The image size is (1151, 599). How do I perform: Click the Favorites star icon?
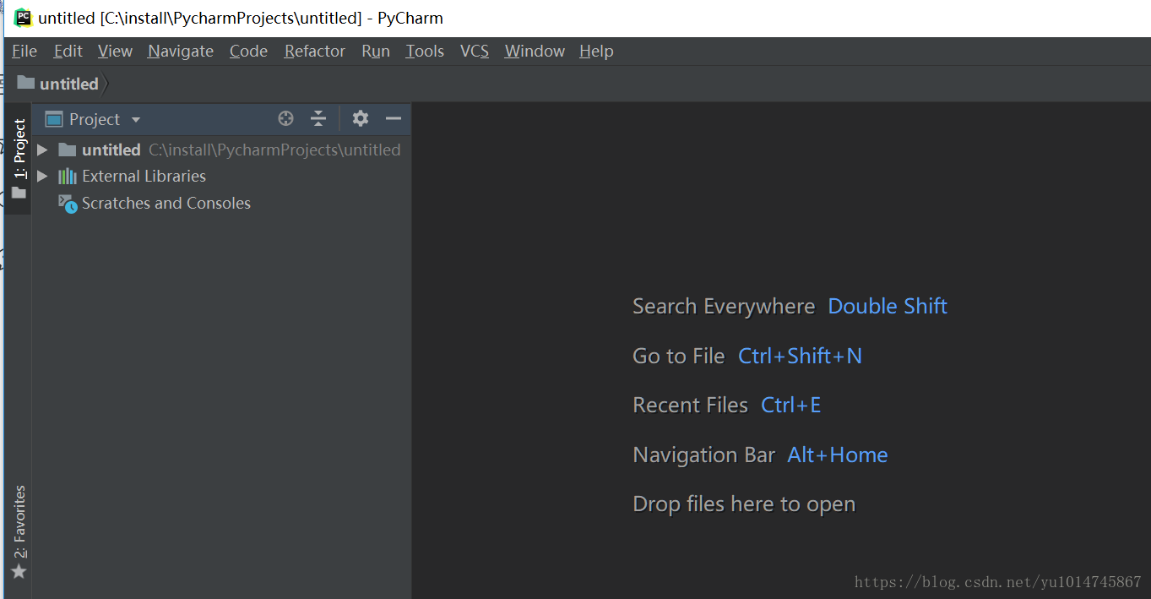(19, 571)
